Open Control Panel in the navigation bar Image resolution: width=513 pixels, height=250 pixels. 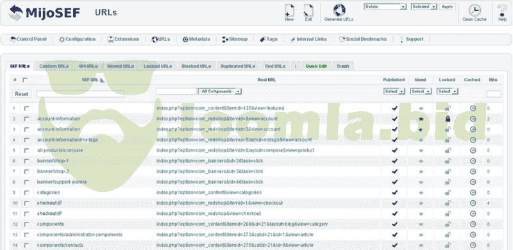point(28,39)
